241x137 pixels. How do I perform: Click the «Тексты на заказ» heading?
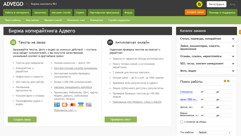point(32,42)
